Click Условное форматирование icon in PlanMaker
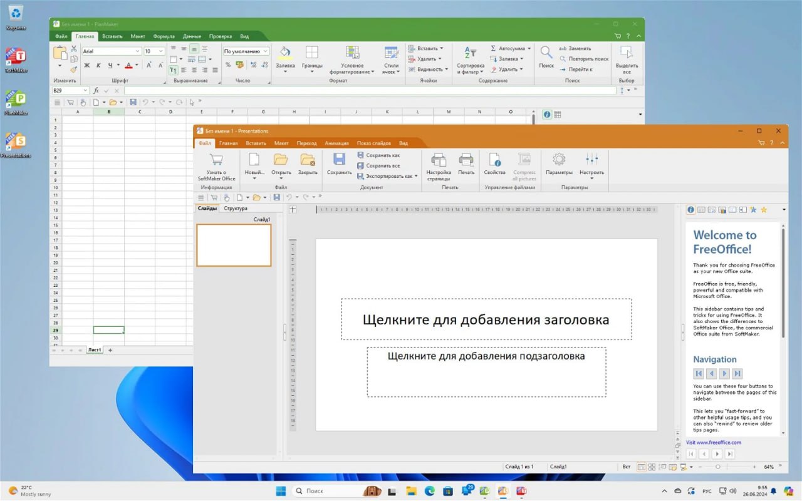This screenshot has width=802, height=501. 352,53
